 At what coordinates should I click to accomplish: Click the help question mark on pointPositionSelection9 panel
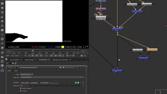point(79,67)
